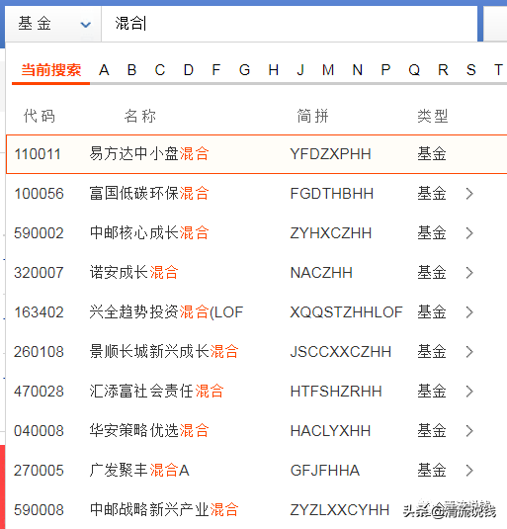Viewport: 507px width, 529px height.
Task: Select fund 诺安成长混合
Action: pyautogui.click(x=133, y=273)
